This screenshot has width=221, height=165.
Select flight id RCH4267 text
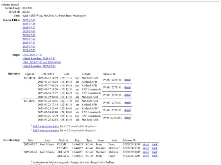pos(29,101)
